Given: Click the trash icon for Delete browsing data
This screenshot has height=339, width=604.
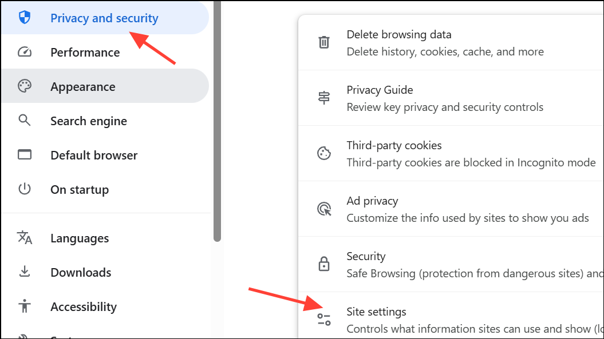Looking at the screenshot, I should pyautogui.click(x=324, y=42).
